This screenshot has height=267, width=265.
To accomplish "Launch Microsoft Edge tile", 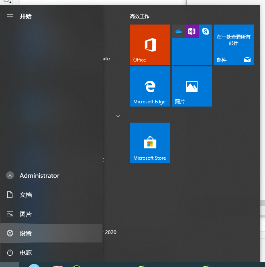I will pyautogui.click(x=150, y=86).
